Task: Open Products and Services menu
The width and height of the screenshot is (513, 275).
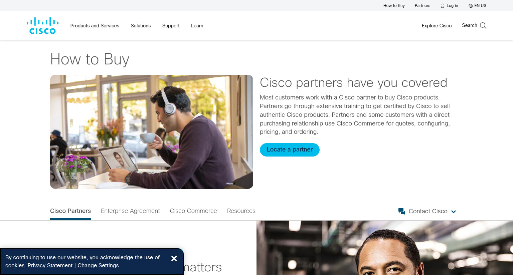Action: click(95, 26)
